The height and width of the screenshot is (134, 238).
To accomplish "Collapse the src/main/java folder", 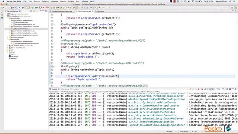I will (x=8, y=18).
